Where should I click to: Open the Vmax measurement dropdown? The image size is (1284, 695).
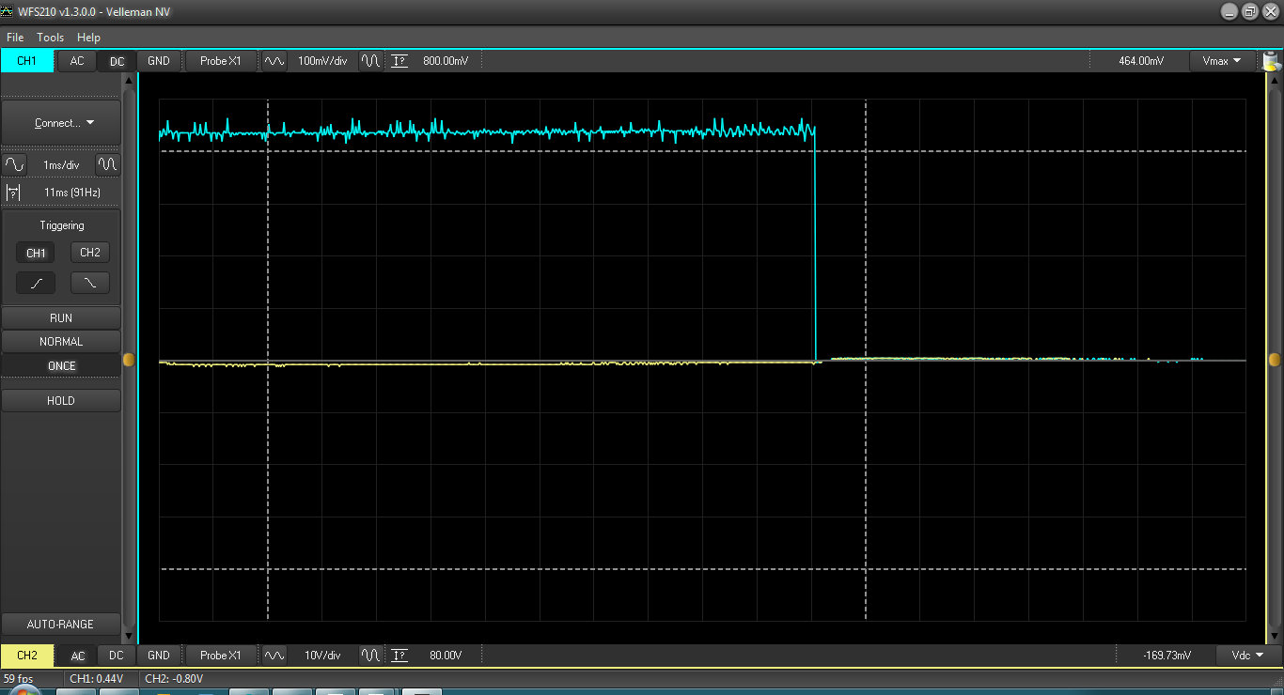click(x=1222, y=61)
